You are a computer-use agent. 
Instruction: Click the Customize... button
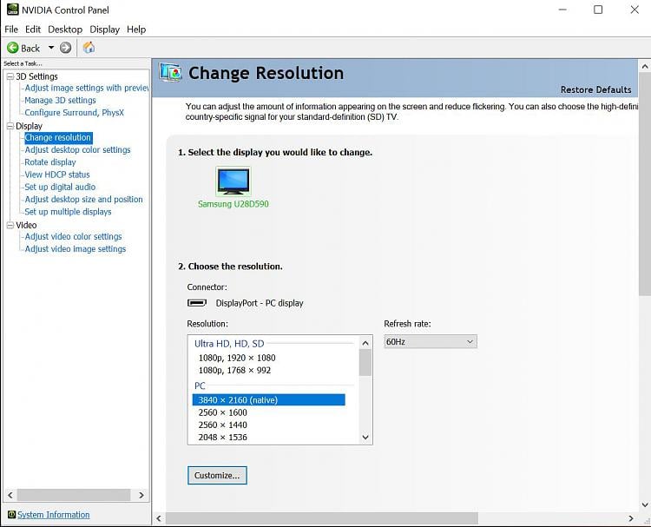(217, 476)
